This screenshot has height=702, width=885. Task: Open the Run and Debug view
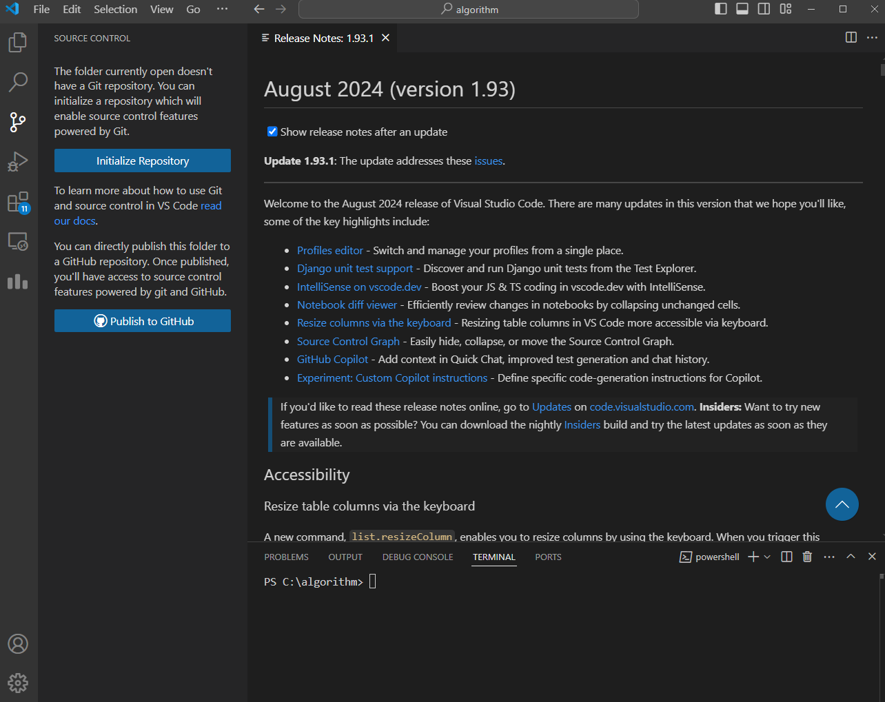[x=18, y=162]
